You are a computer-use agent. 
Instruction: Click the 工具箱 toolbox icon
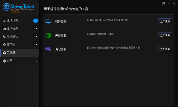coord(4,53)
